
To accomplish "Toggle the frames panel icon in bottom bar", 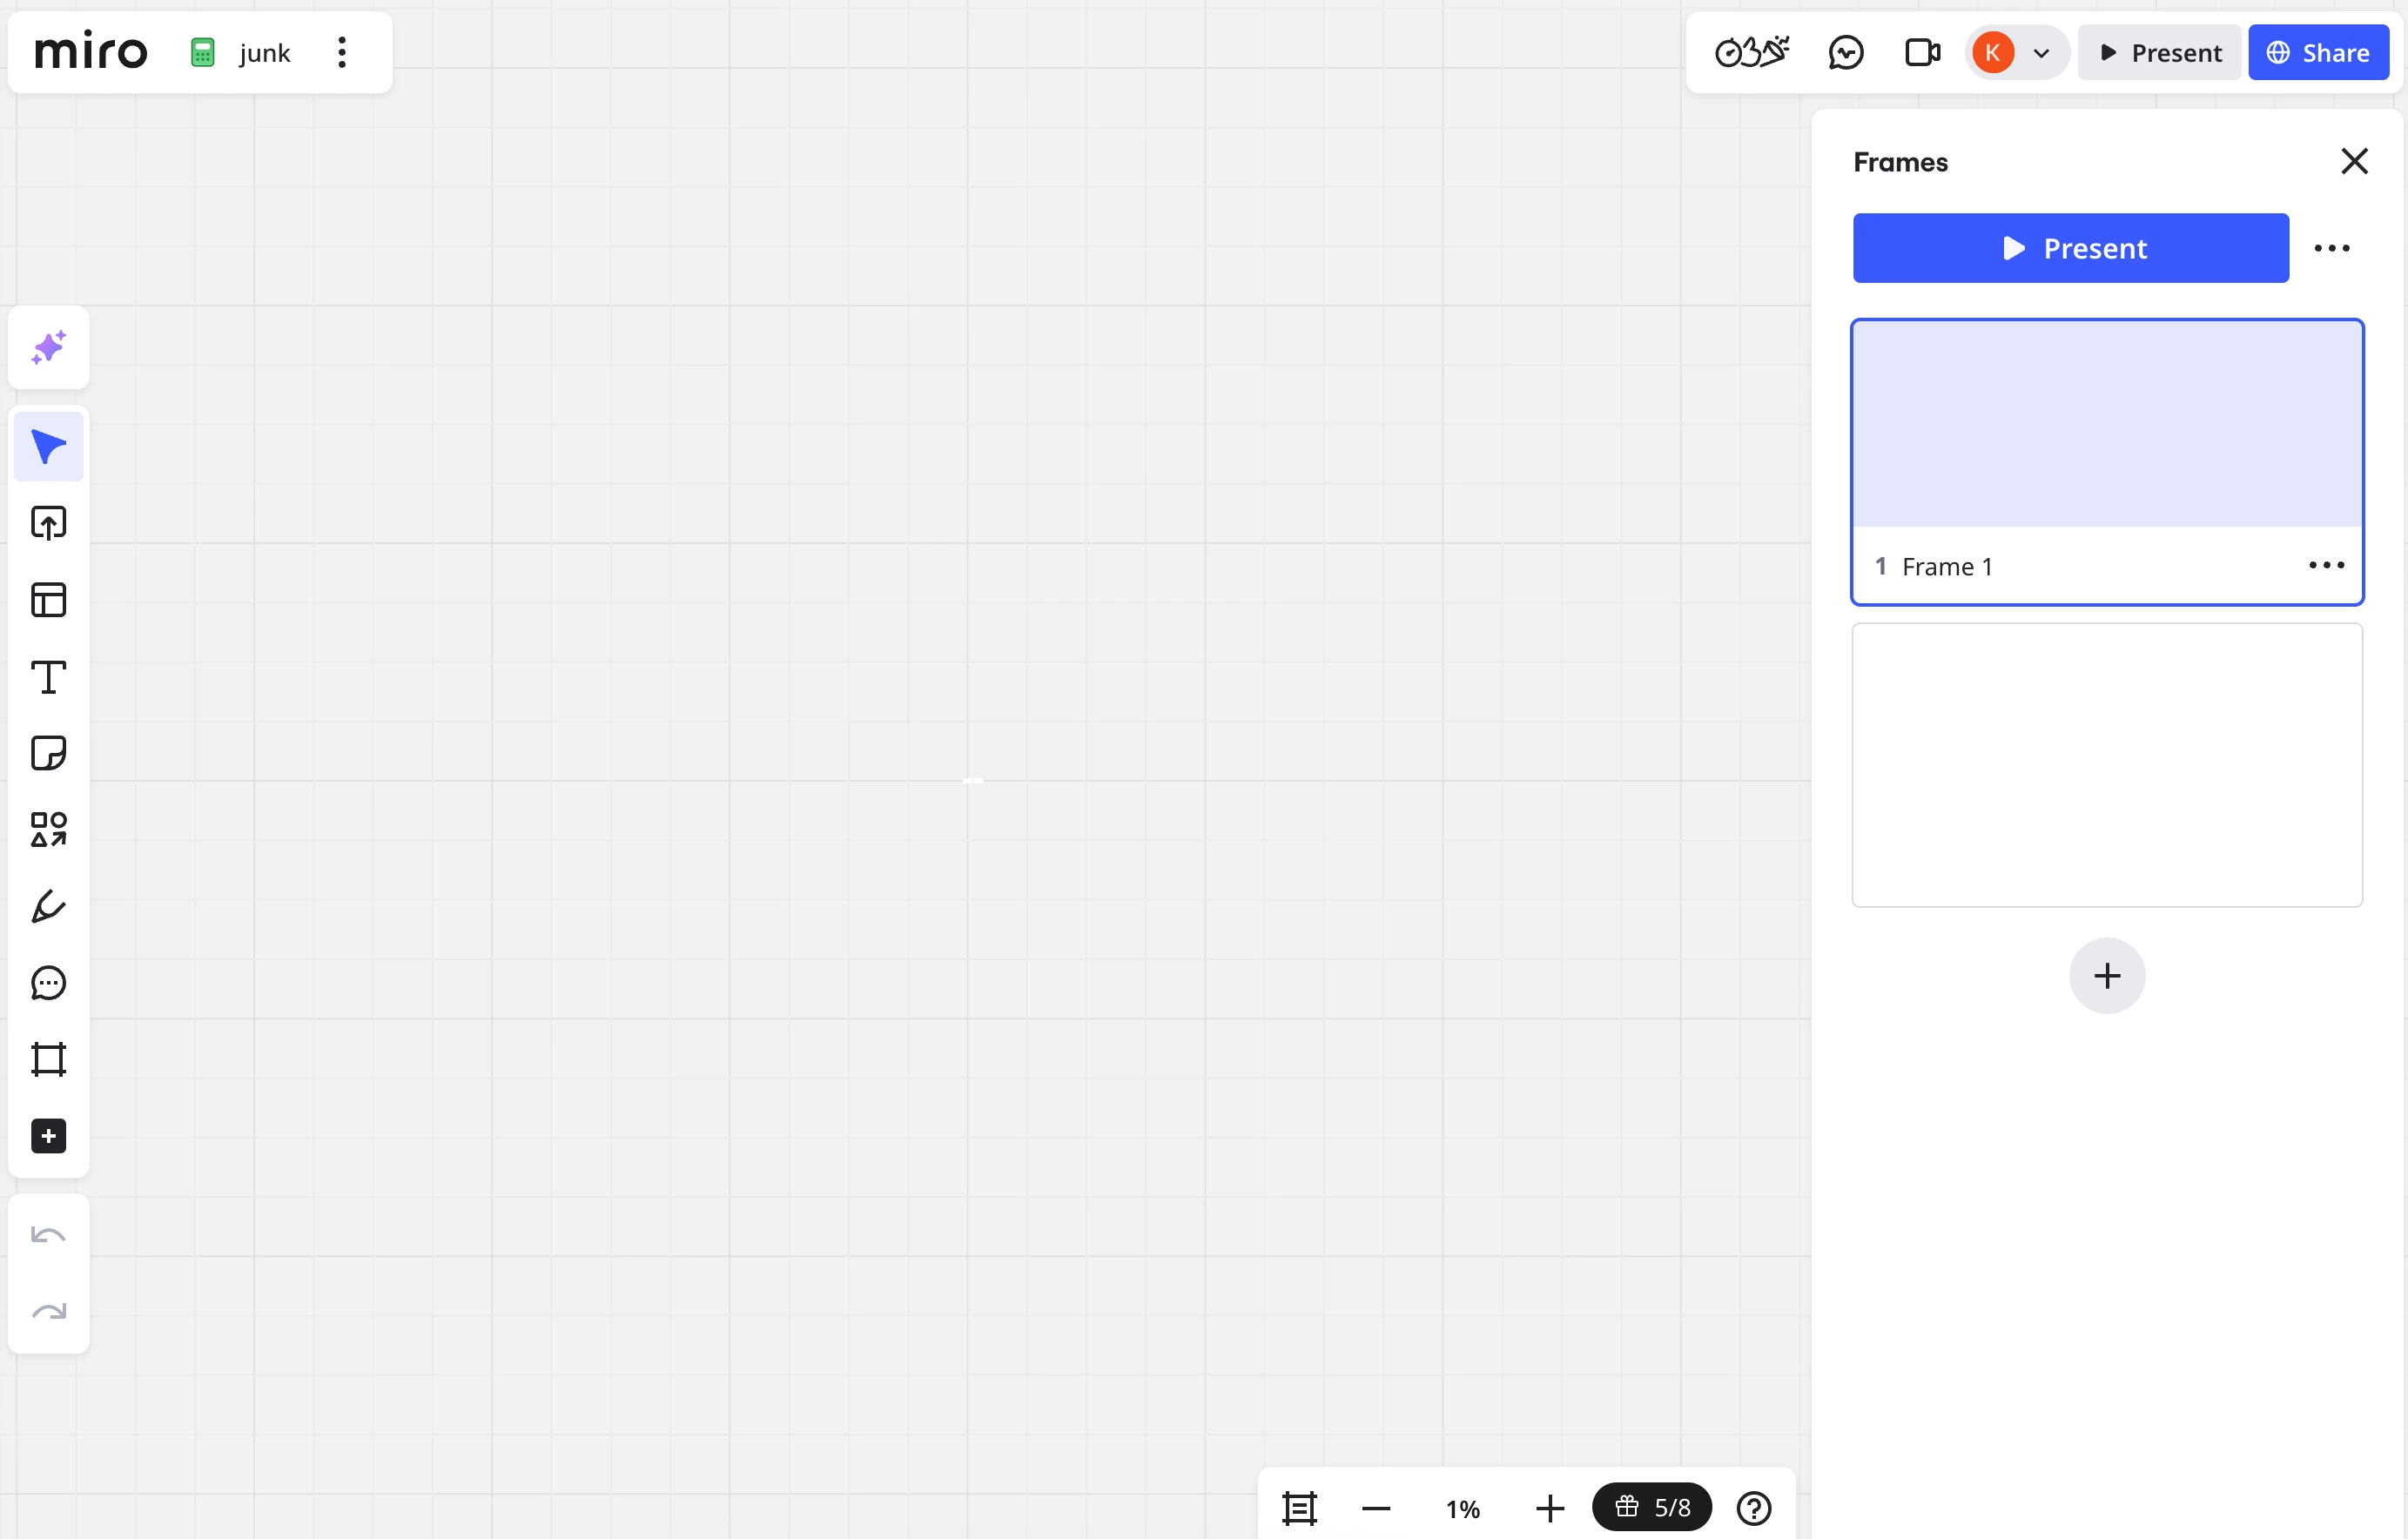I will [x=1299, y=1508].
